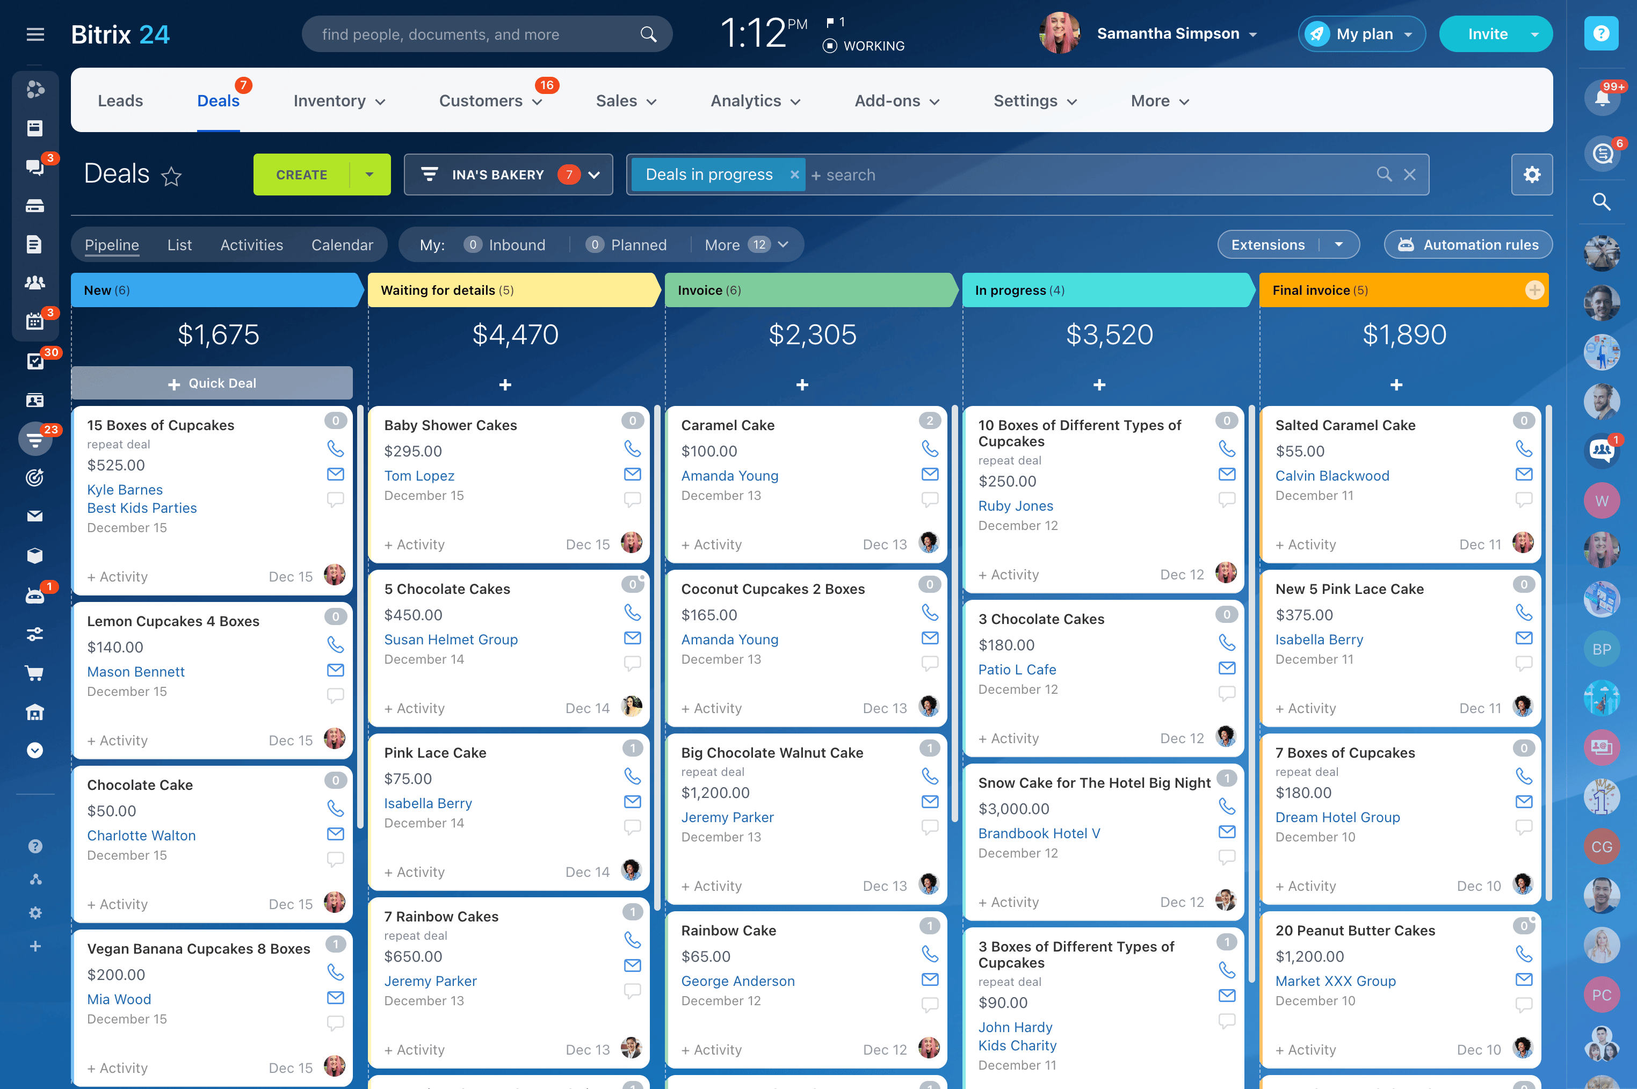
Task: Open the hamburger menu at top left
Action: coord(35,34)
